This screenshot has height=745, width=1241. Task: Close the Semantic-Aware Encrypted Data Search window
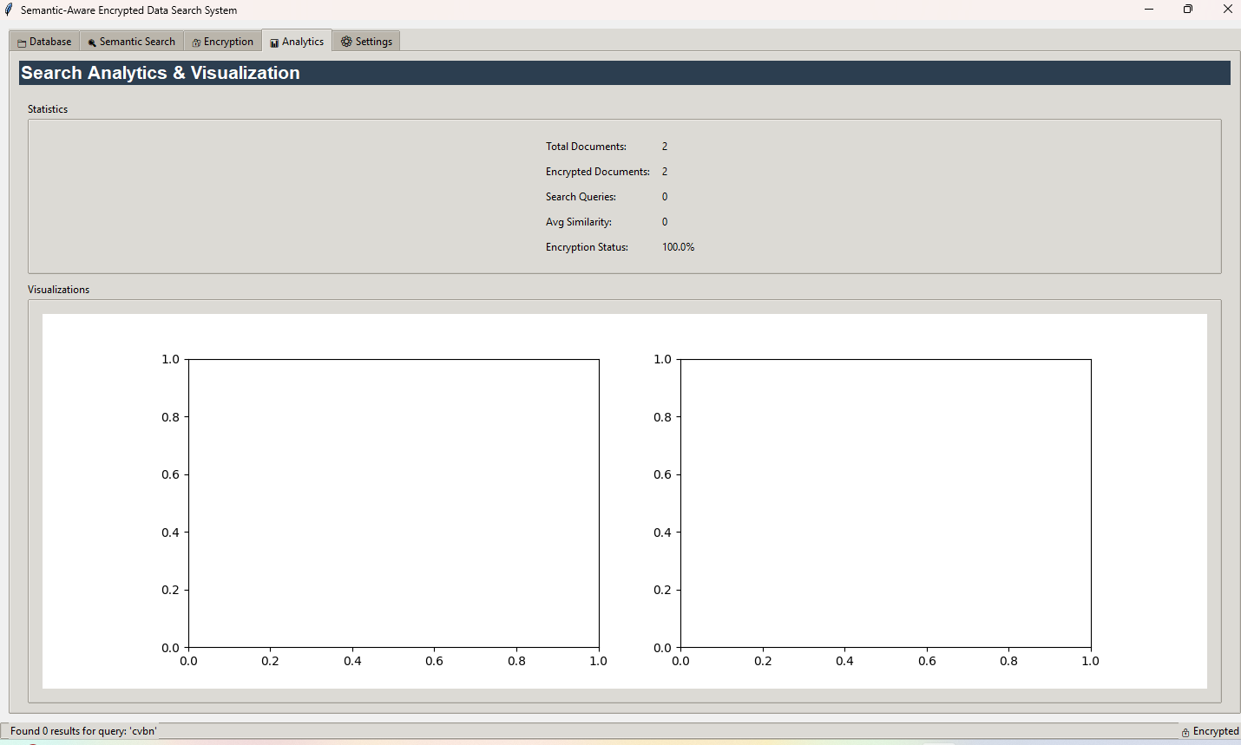pos(1227,10)
